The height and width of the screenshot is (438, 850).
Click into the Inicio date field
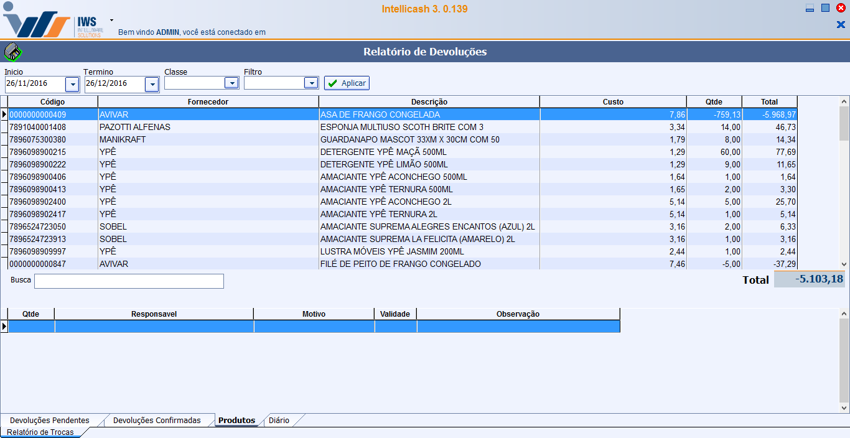pos(35,84)
